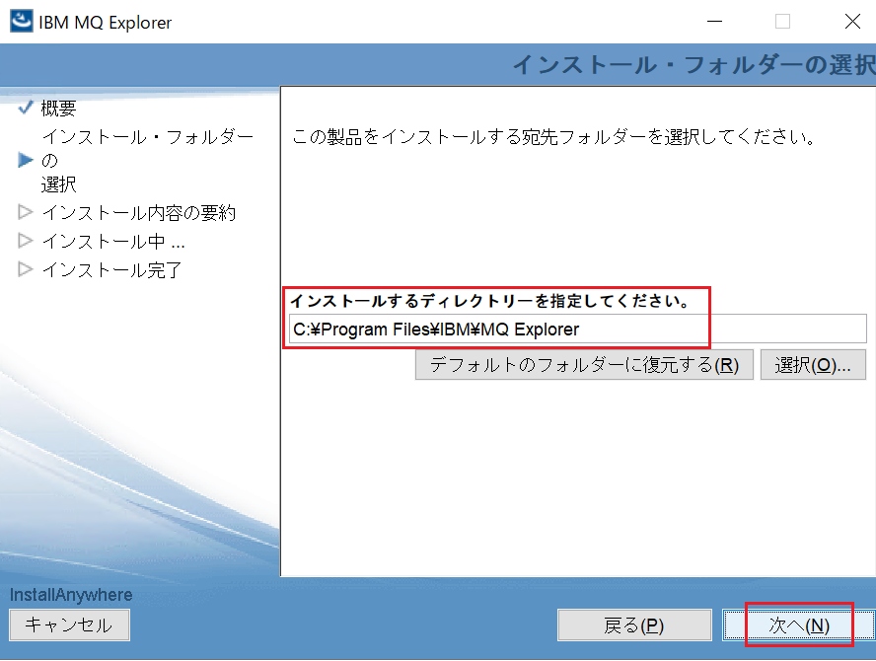Click the arrow beside インストール完了

point(25,269)
